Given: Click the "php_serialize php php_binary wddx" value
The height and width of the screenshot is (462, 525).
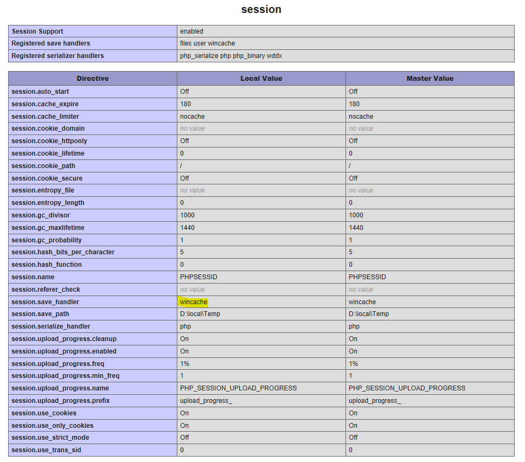Looking at the screenshot, I should click(x=231, y=56).
